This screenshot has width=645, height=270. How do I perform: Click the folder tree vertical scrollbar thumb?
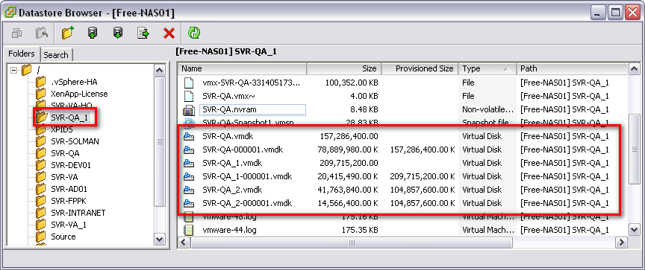click(160, 142)
